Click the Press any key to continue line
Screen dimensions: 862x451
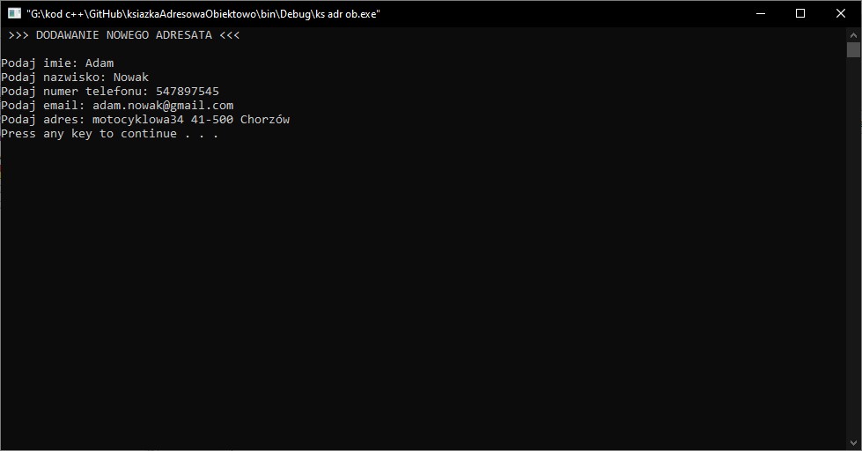point(109,134)
